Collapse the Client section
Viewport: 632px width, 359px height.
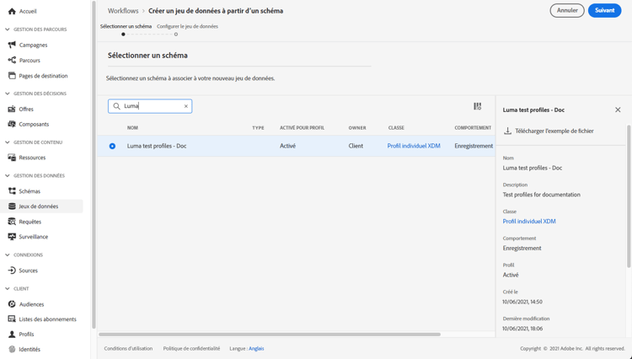tap(8, 289)
